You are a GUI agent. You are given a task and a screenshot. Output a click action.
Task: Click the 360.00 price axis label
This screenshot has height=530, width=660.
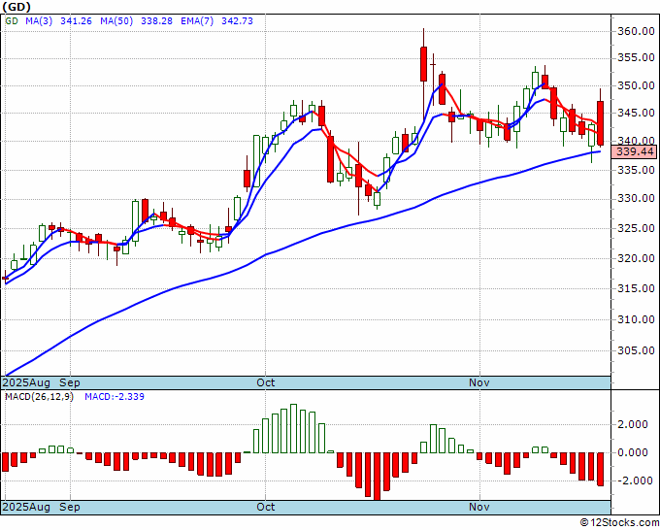(636, 32)
